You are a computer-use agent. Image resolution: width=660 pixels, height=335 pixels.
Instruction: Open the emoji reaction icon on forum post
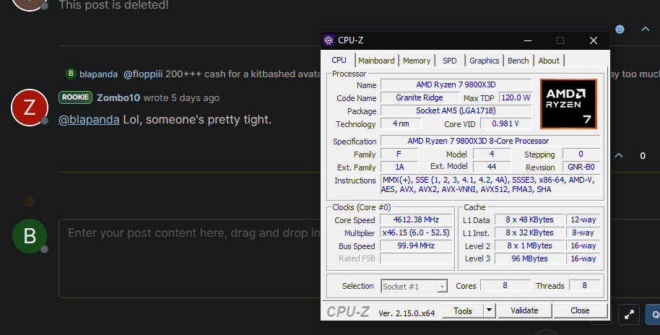[620, 29]
